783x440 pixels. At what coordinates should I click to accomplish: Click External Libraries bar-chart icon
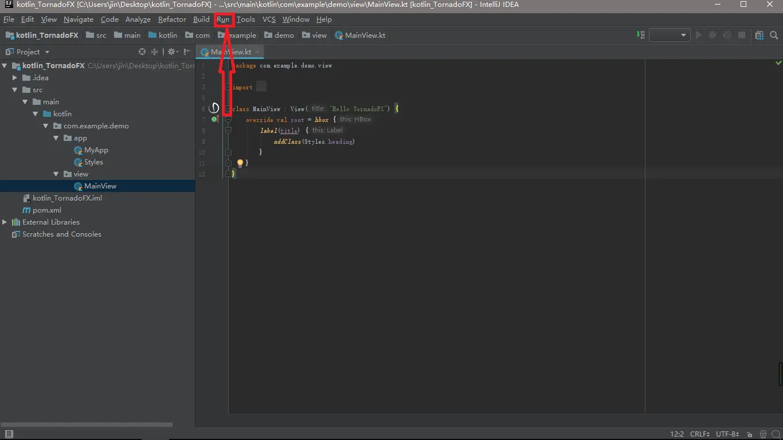[16, 222]
